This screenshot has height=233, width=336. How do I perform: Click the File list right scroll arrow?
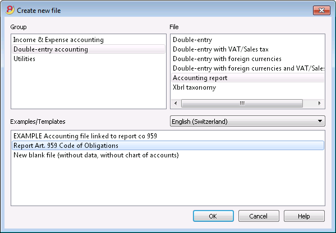click(320, 104)
